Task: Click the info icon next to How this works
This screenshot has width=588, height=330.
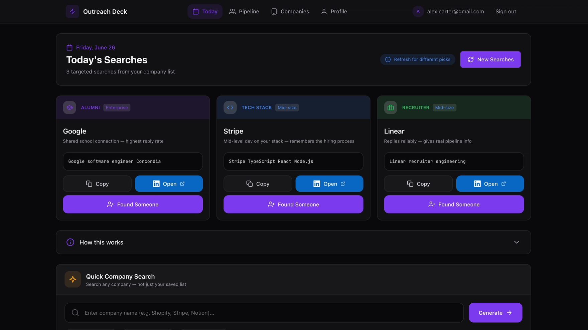Action: click(x=70, y=242)
